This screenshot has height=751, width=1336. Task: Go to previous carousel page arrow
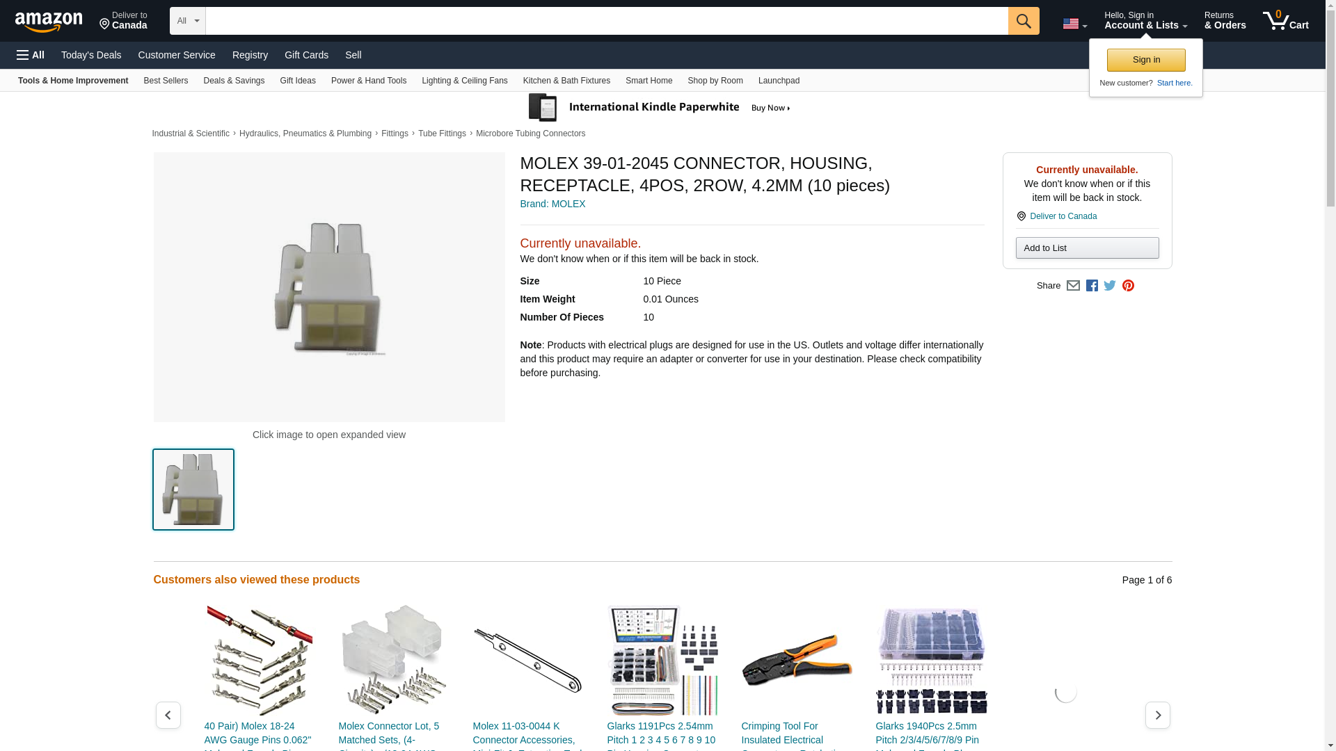click(168, 715)
